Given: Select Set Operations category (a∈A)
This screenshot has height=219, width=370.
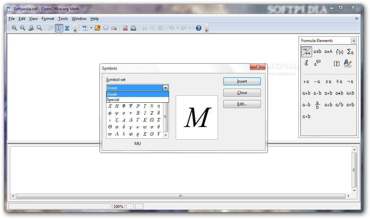Looking at the screenshot, I should (328, 52).
